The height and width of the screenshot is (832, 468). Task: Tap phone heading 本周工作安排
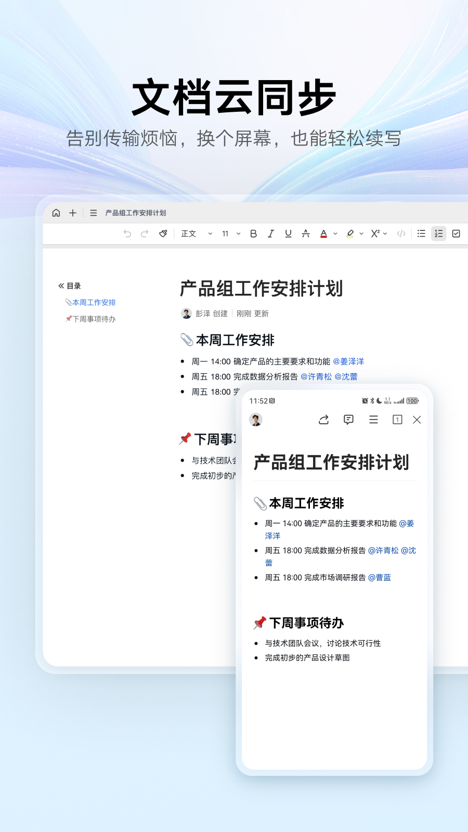(x=306, y=503)
